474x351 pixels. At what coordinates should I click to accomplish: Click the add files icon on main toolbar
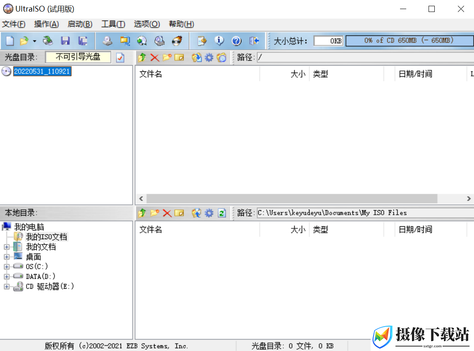pos(202,41)
